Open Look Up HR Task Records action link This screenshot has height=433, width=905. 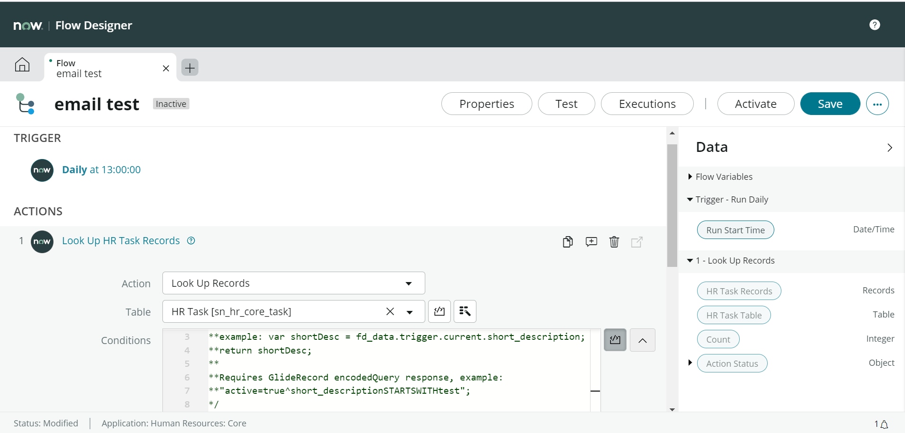pyautogui.click(x=121, y=240)
